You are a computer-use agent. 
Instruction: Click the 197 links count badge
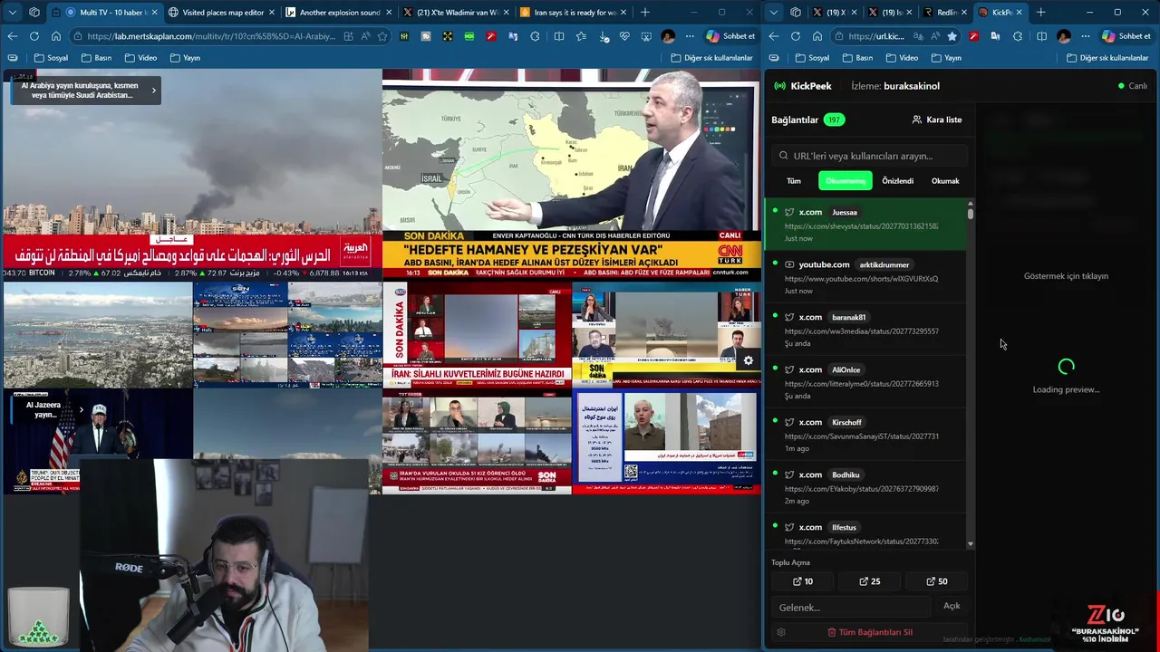(834, 120)
